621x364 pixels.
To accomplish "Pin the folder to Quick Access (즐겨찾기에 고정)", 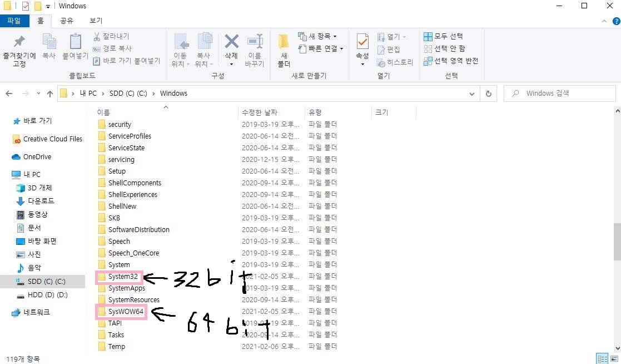I will coord(19,51).
